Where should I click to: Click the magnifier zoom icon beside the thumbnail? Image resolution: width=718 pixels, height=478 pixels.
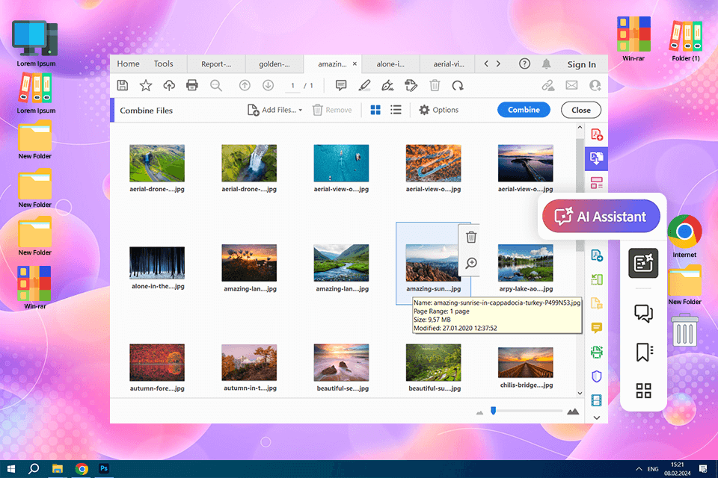(471, 263)
